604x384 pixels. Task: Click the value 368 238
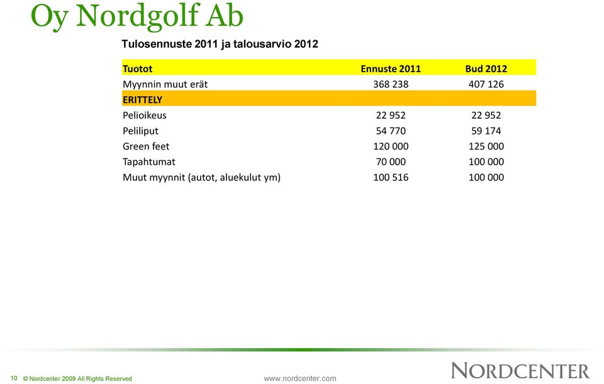click(391, 84)
